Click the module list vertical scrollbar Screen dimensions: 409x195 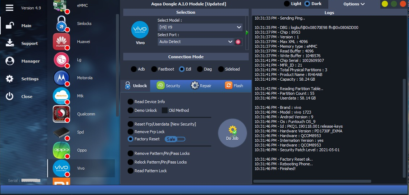pyautogui.click(x=117, y=65)
